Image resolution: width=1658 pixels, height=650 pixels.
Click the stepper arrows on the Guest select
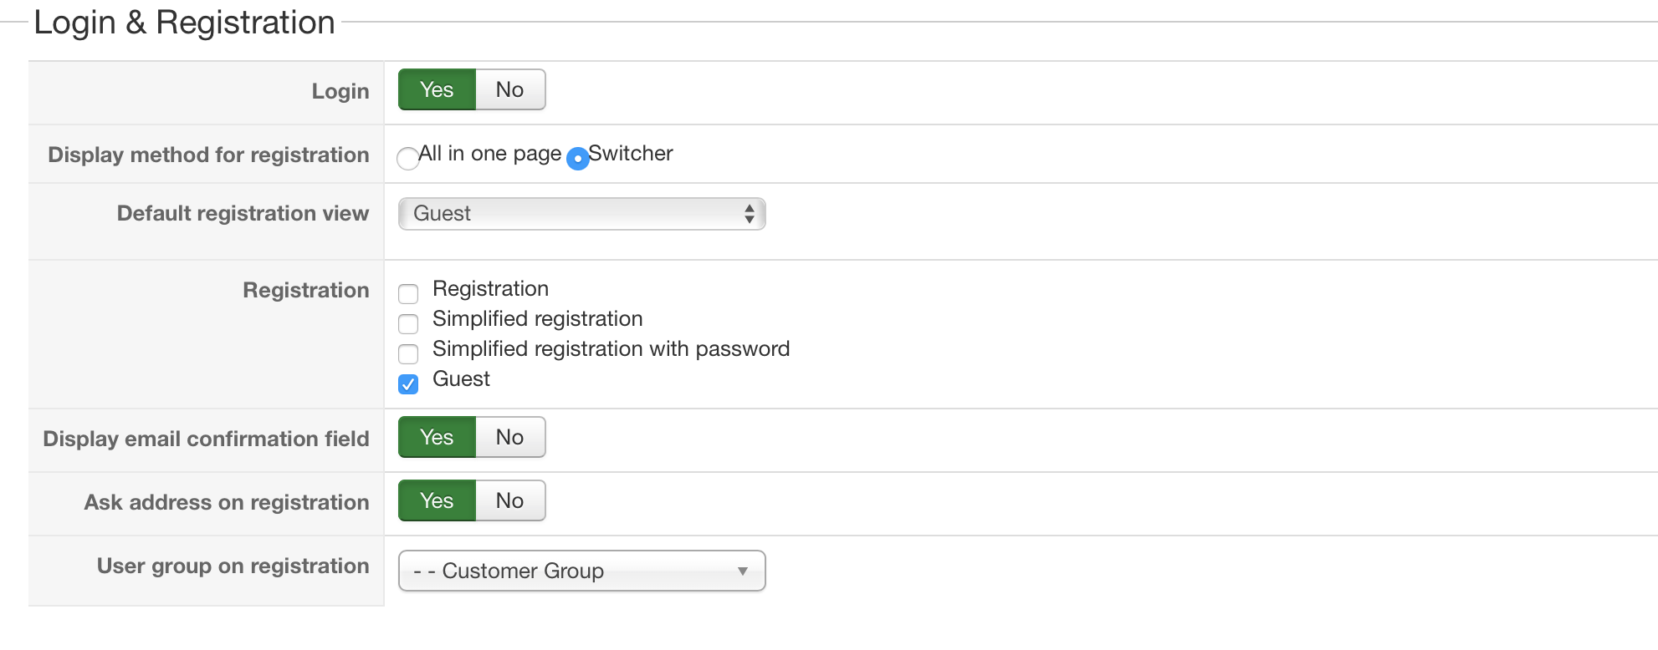tap(750, 214)
